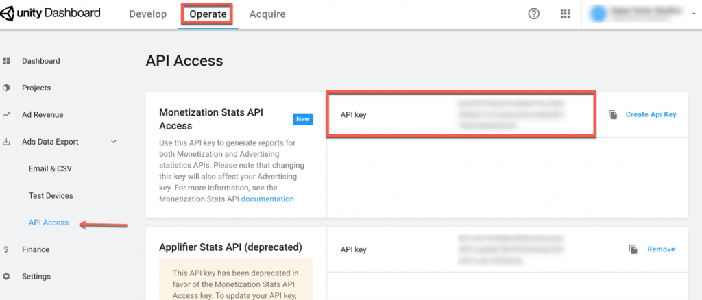
Task: Open Settings in the sidebar
Action: tap(37, 276)
